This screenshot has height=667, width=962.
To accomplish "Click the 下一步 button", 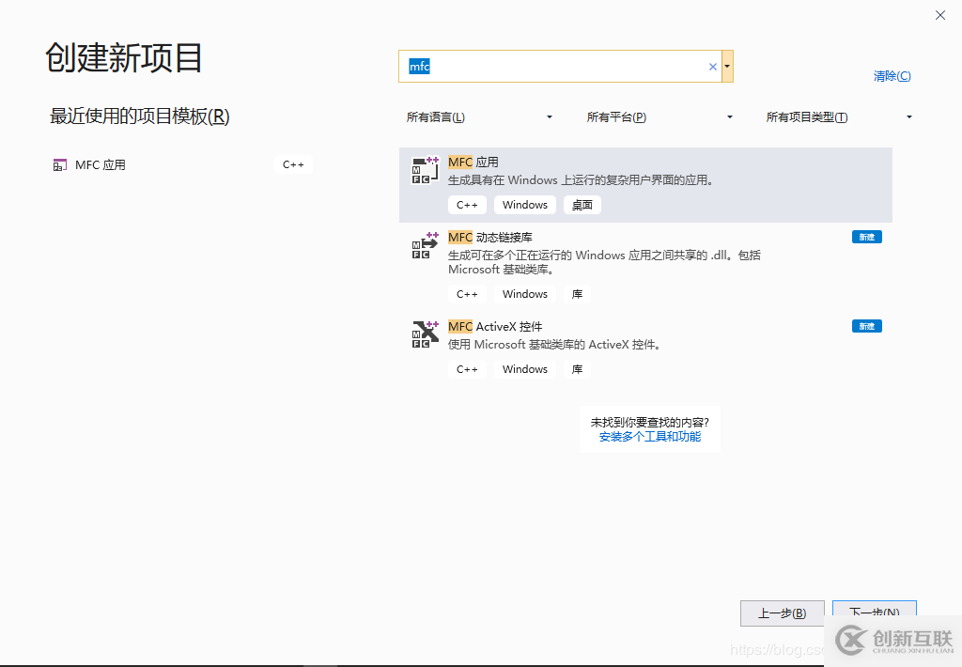I will 874,613.
